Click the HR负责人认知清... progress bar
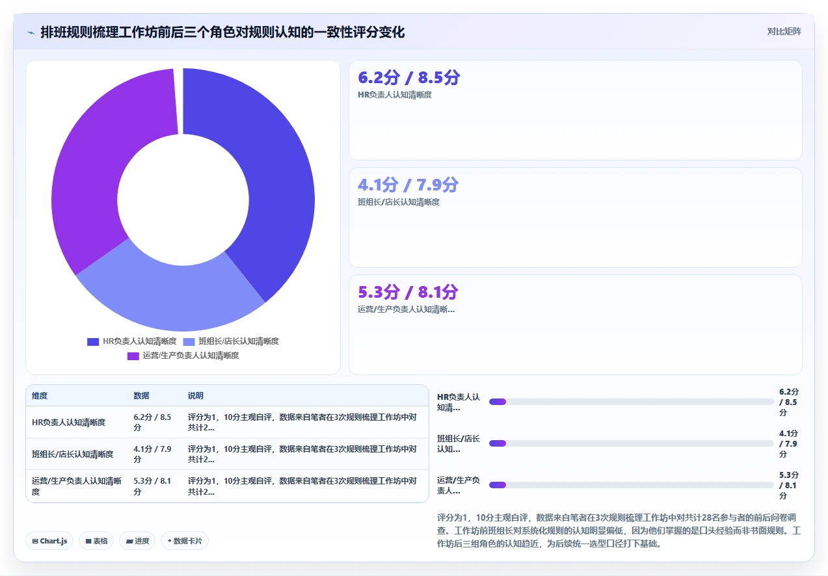Screen dimensions: 828x576 click(632, 402)
